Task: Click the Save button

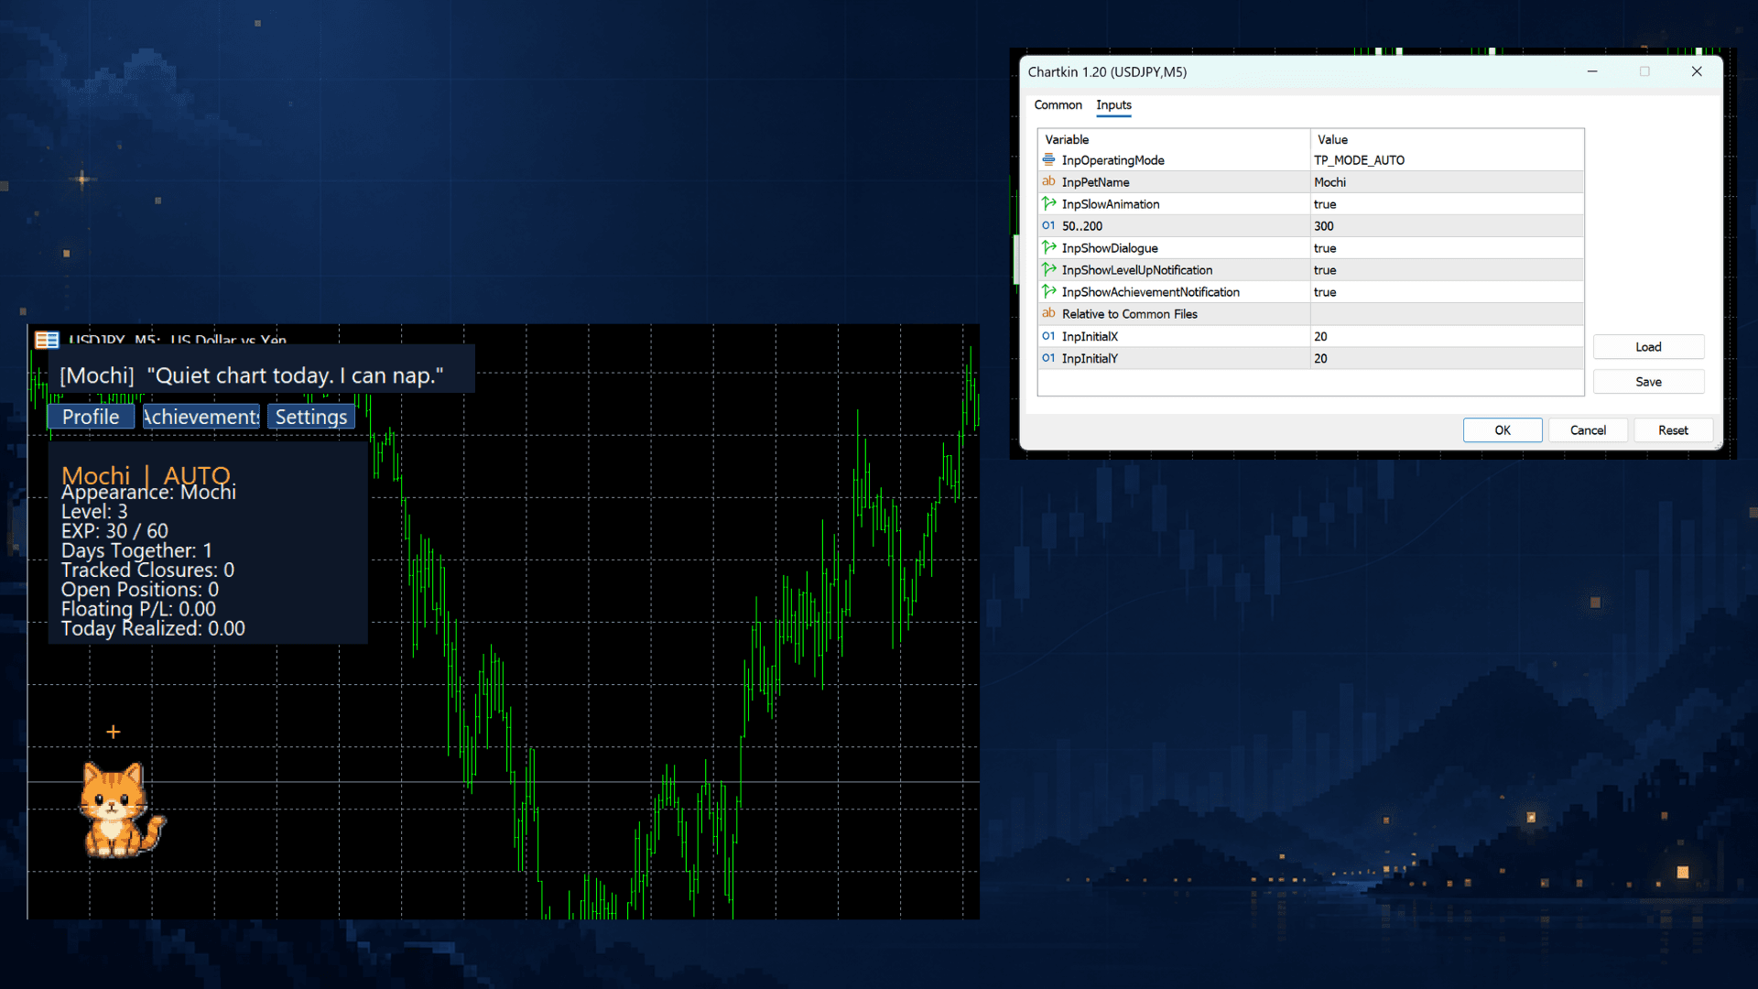Action: pyautogui.click(x=1648, y=382)
